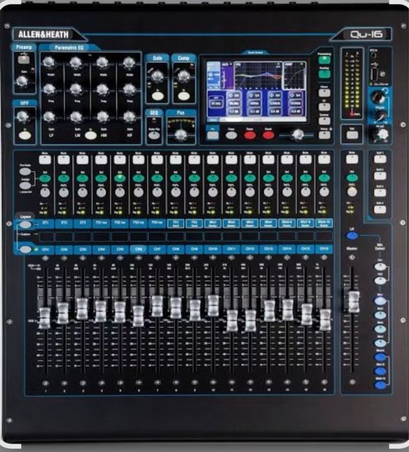
Task: Toggle the Parametric EQ In button
Action: [90, 135]
